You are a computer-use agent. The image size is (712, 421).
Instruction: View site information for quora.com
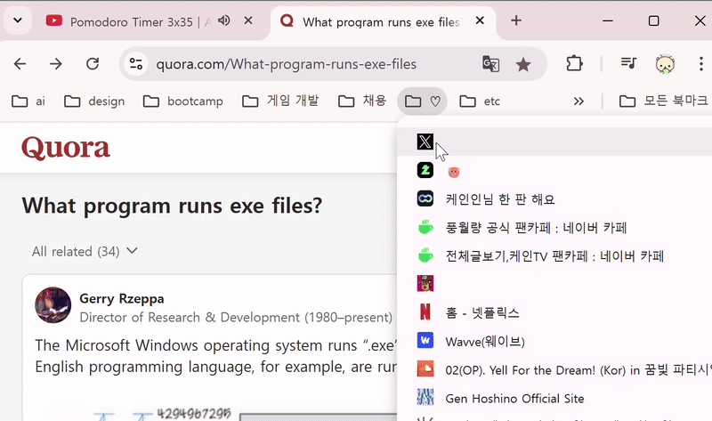tap(136, 64)
